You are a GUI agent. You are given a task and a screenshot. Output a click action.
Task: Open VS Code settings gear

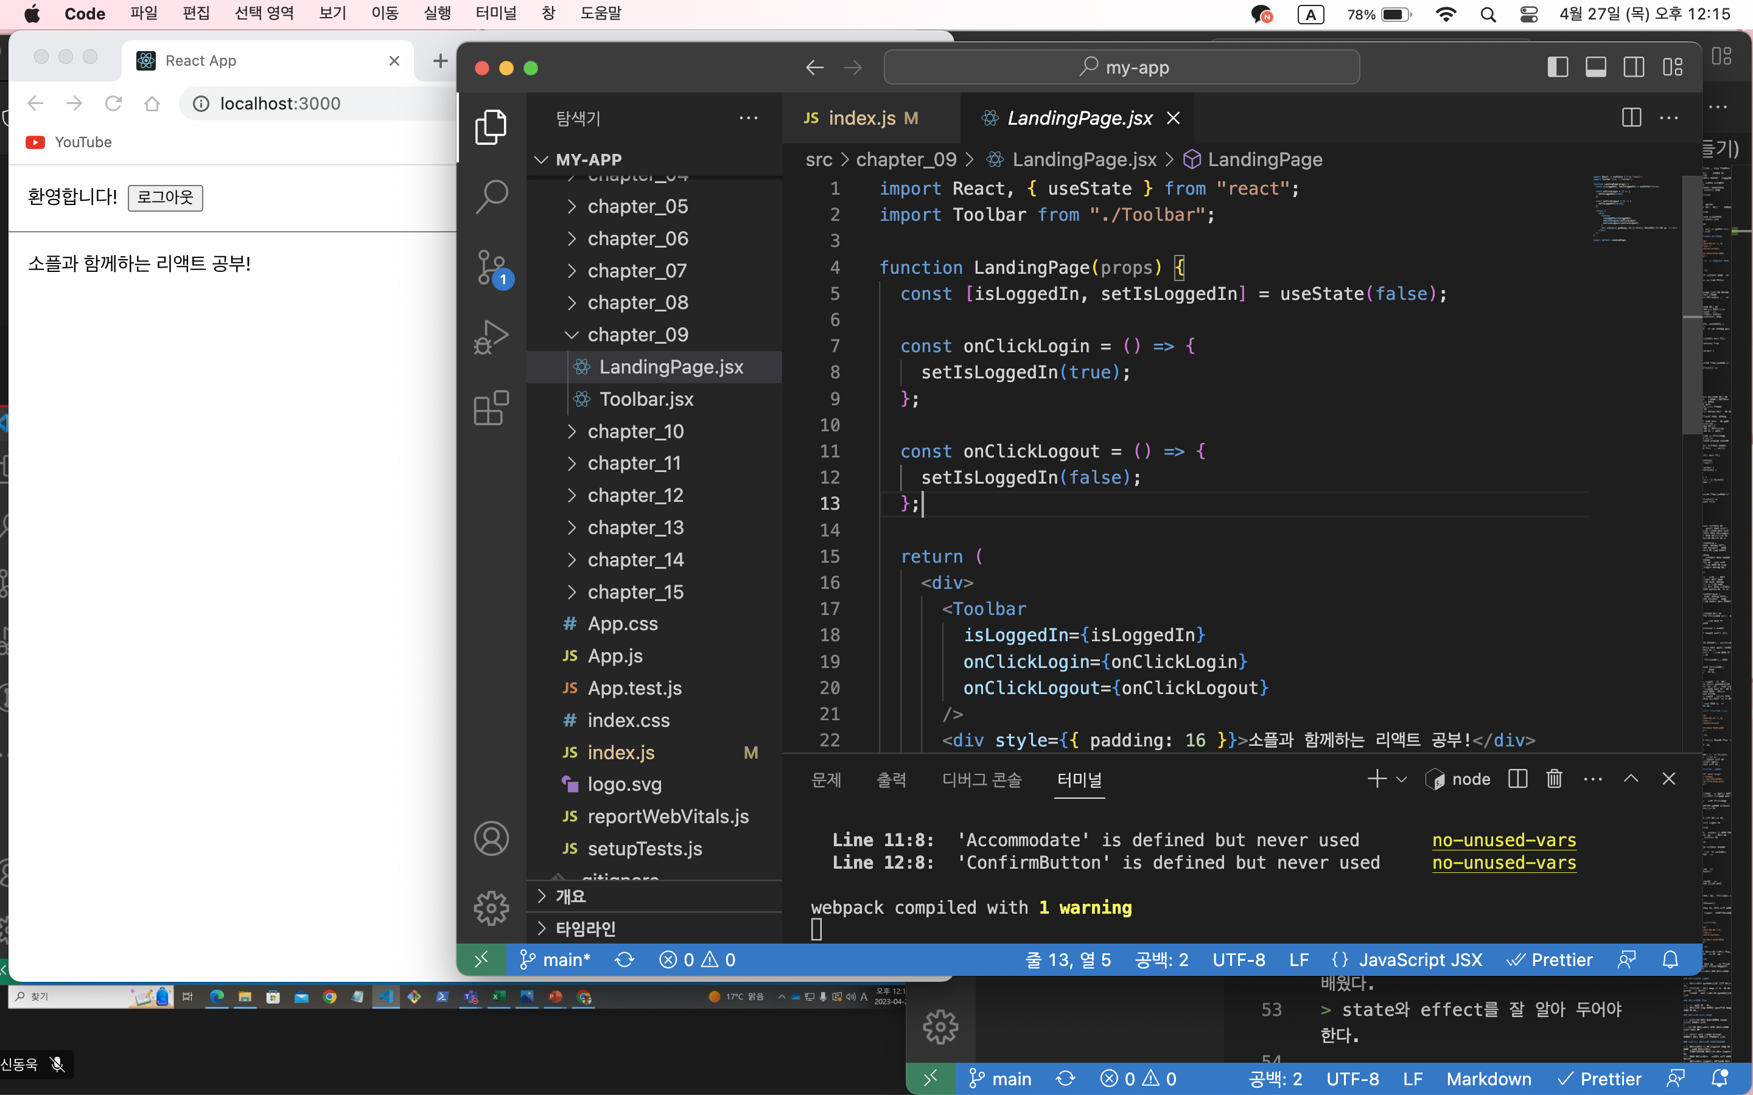tap(492, 908)
